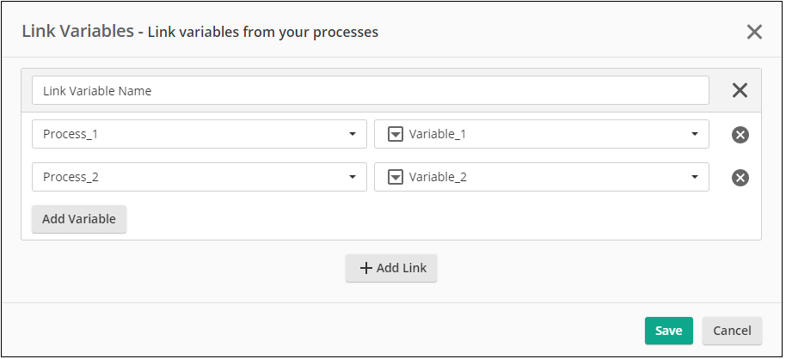This screenshot has width=786, height=359.
Task: Expand the Variable_1 dropdown arrow
Action: coord(695,135)
